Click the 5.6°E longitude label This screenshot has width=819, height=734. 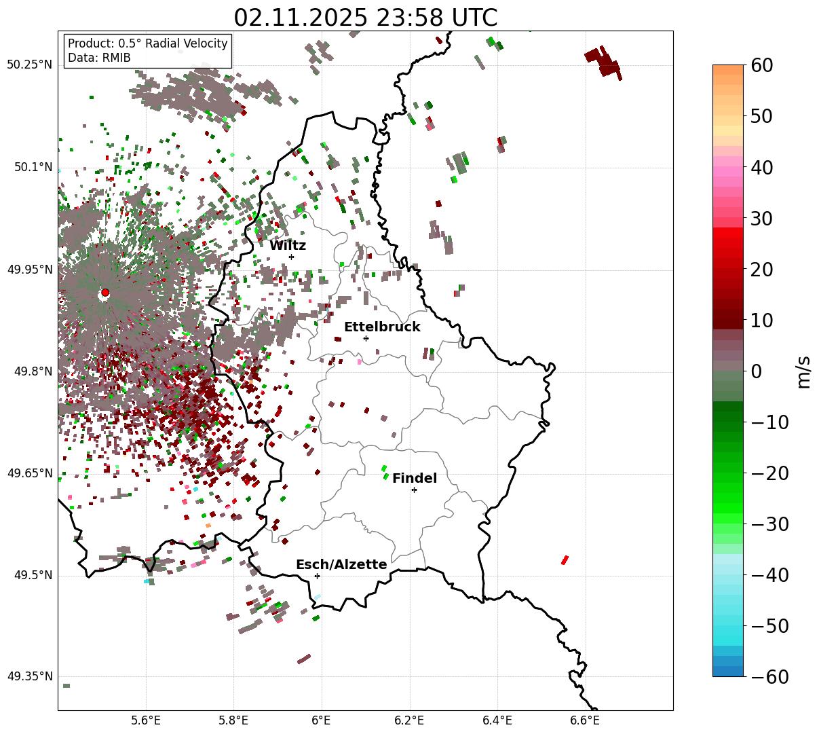tap(146, 720)
